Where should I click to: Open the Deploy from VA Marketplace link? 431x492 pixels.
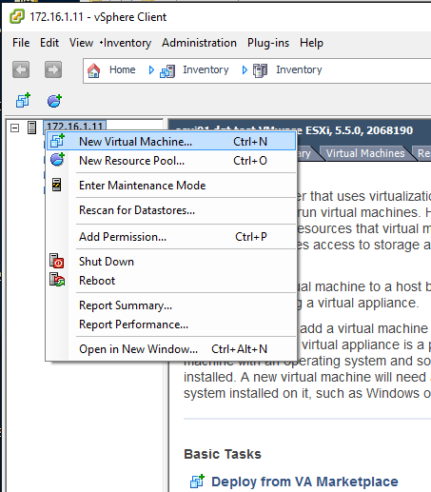pos(304,482)
